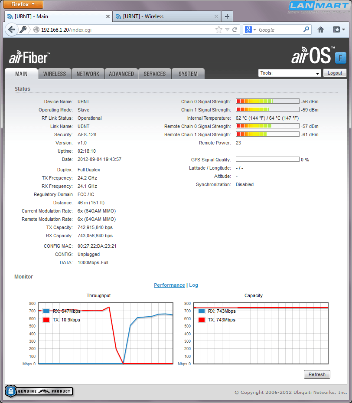This screenshot has width=352, height=403.
Task: Click the blue RX swatch in Capacity legend
Action: click(x=202, y=311)
